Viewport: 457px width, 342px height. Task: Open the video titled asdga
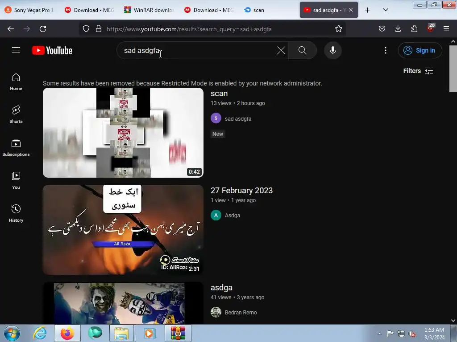point(221,288)
